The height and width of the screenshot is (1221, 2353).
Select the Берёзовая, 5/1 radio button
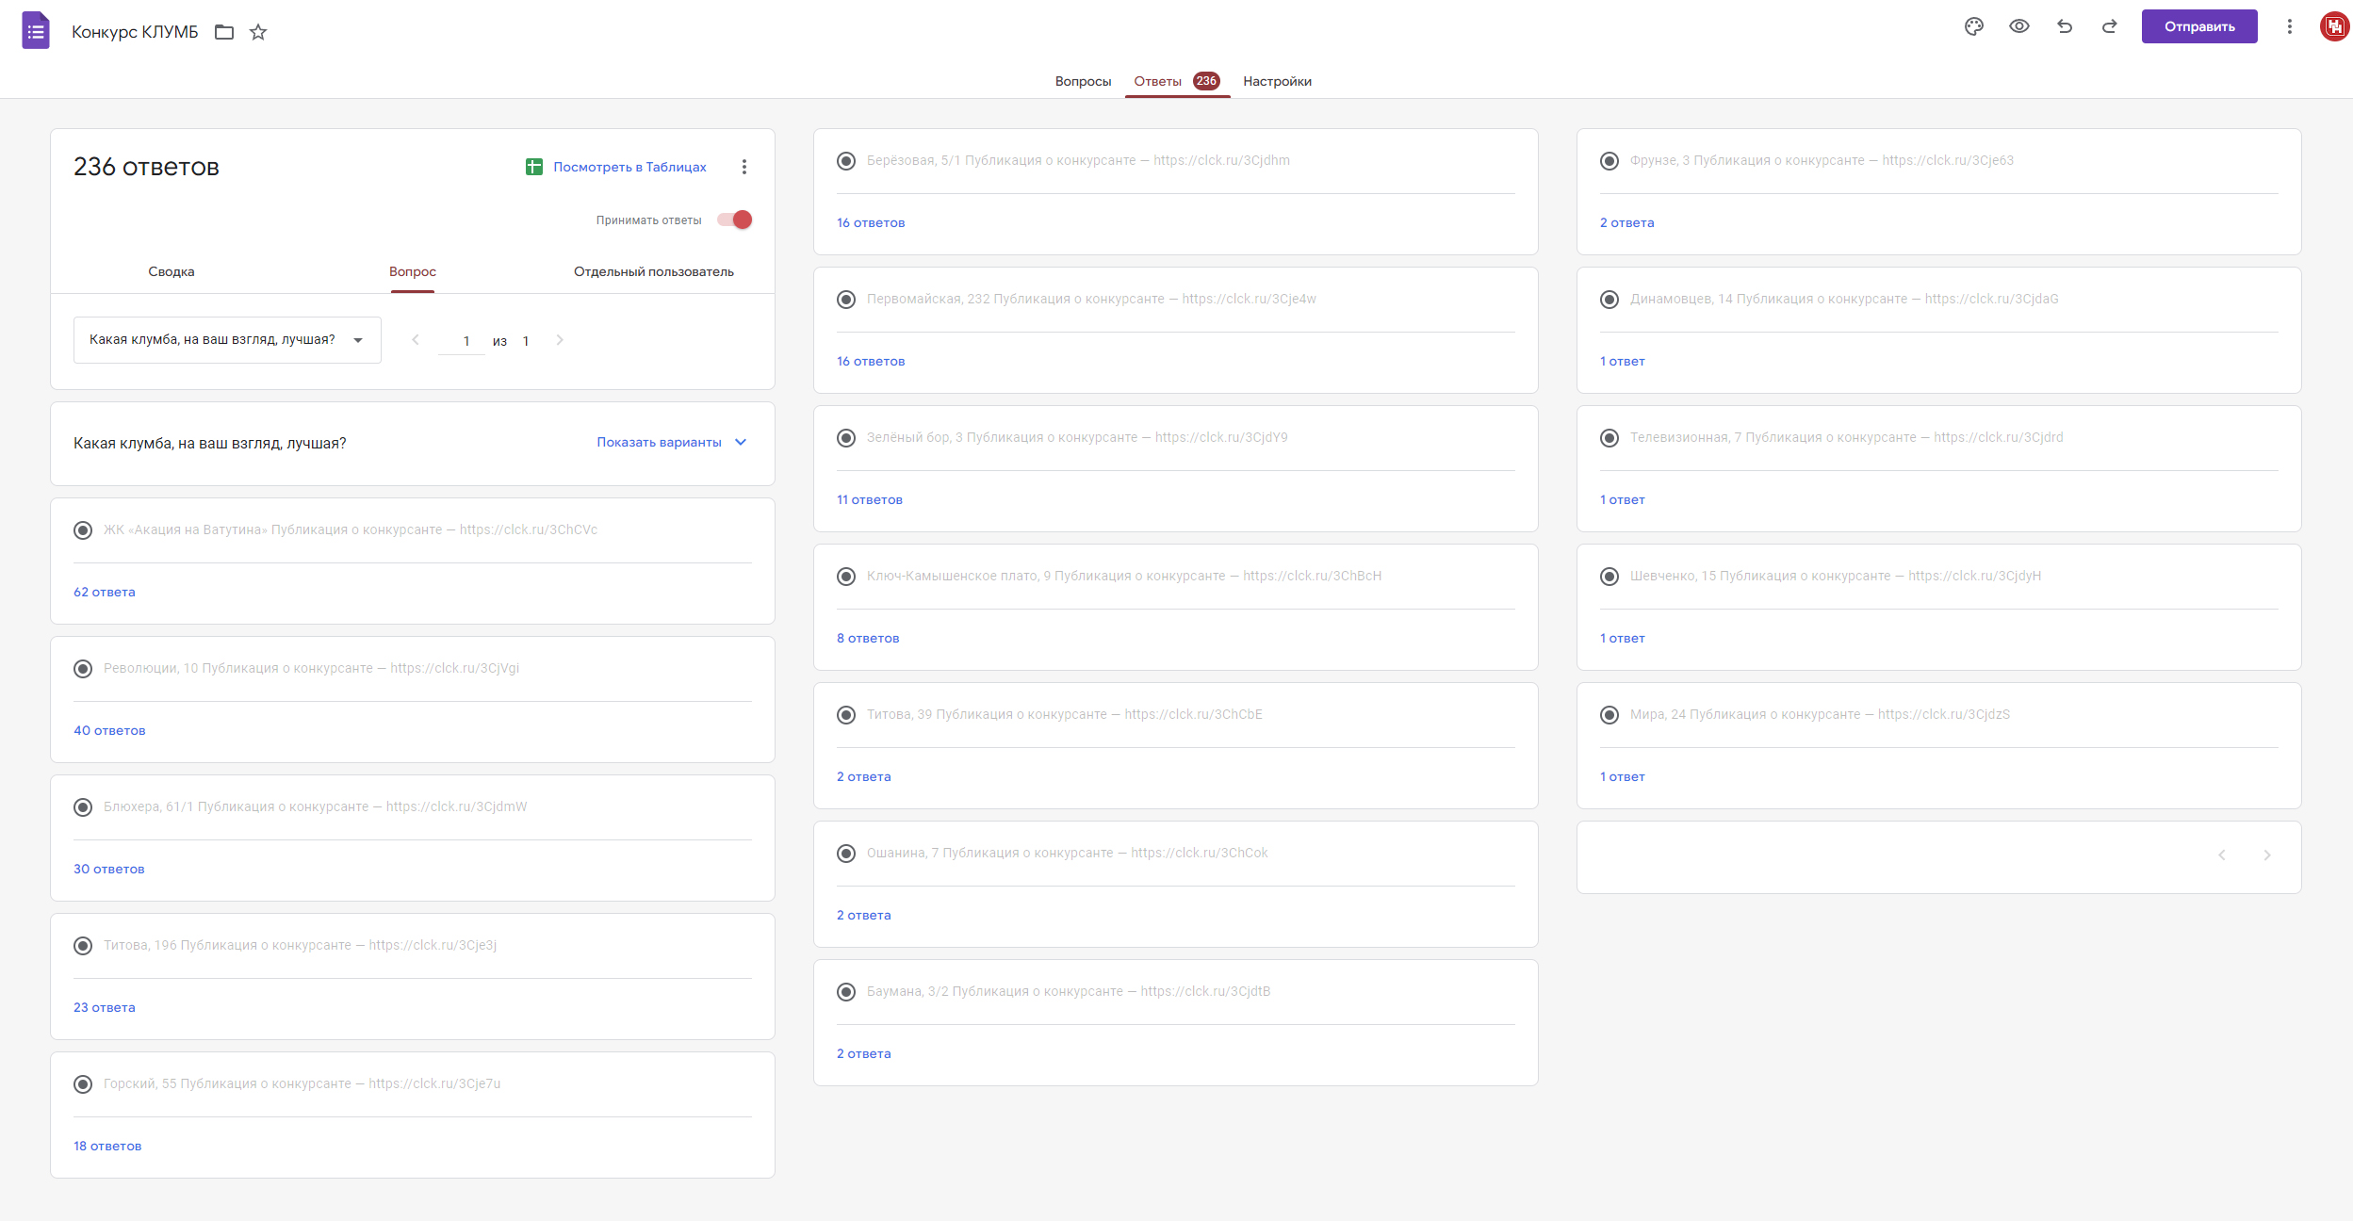click(846, 161)
